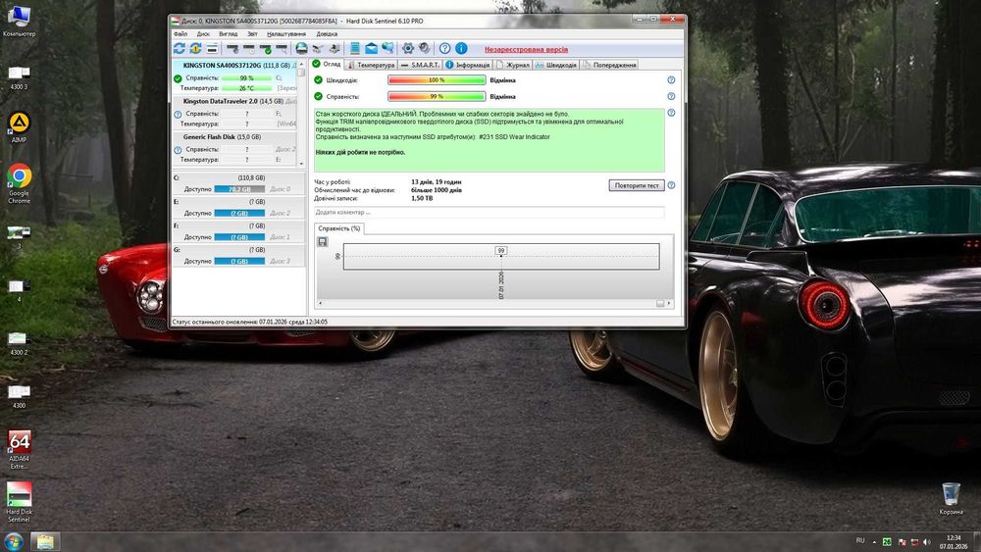Click the globe-over-disk toolbar icon
The image size is (981, 552).
point(301,48)
